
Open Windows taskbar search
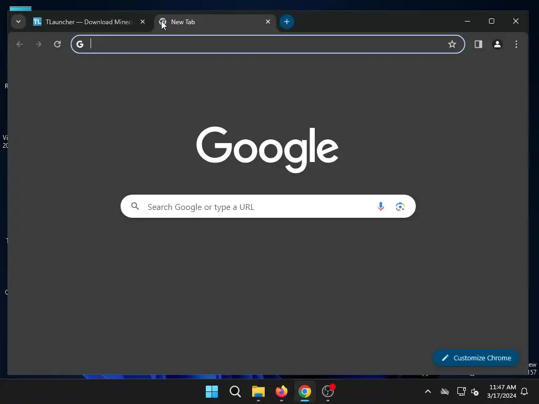pyautogui.click(x=235, y=391)
